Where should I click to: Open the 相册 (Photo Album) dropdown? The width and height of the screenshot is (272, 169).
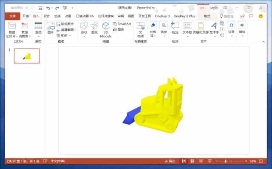pos(64,35)
